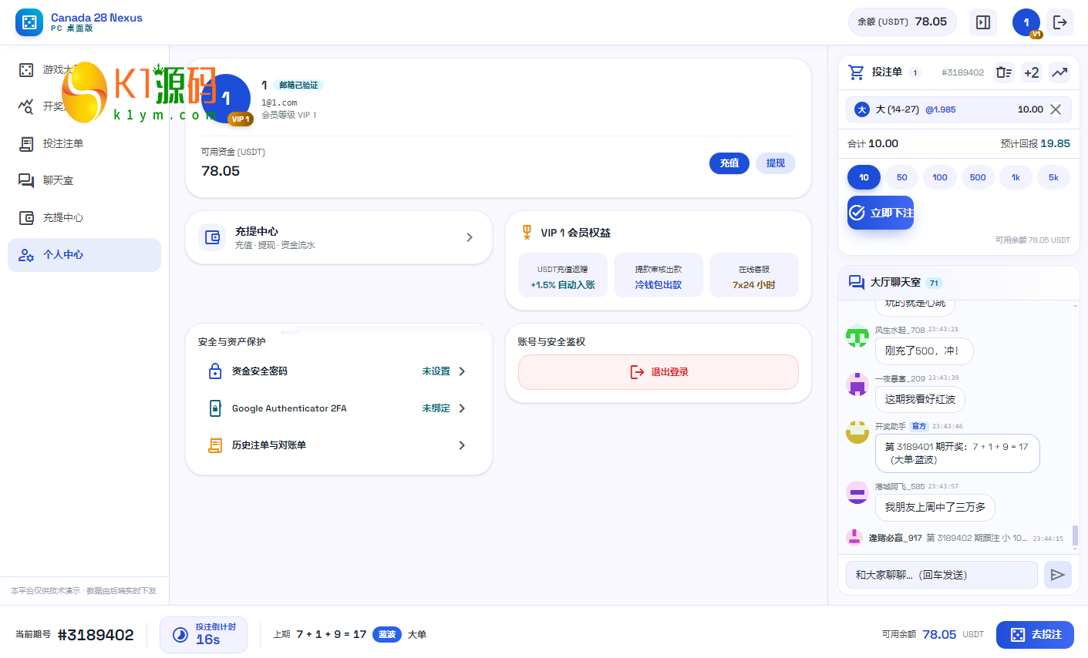The height and width of the screenshot is (658, 1088).
Task: Click the 充值 deposit button
Action: [729, 163]
